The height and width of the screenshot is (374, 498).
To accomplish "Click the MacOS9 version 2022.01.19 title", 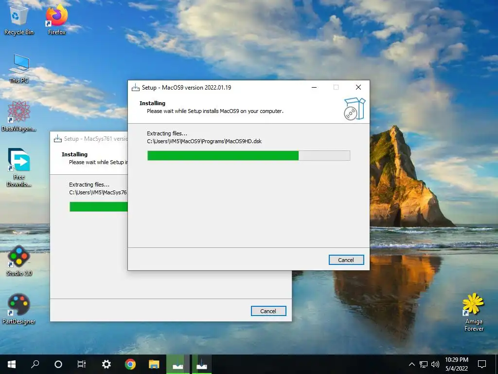I will [186, 88].
